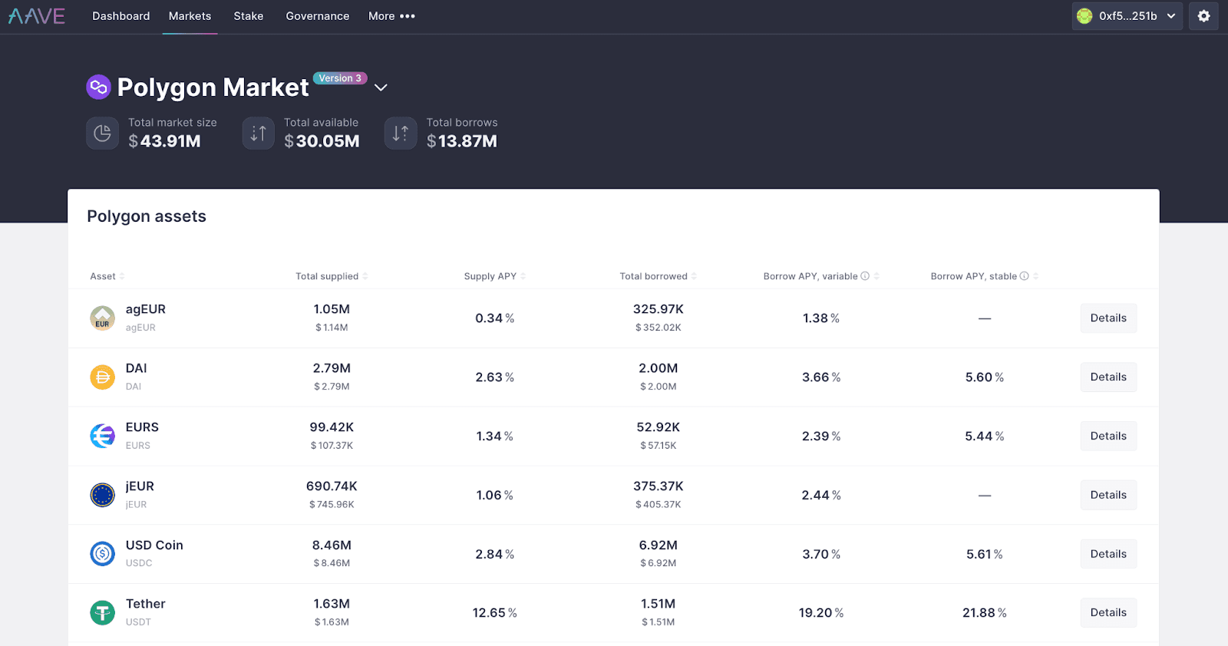Click the Polygon Market title

pos(213,87)
